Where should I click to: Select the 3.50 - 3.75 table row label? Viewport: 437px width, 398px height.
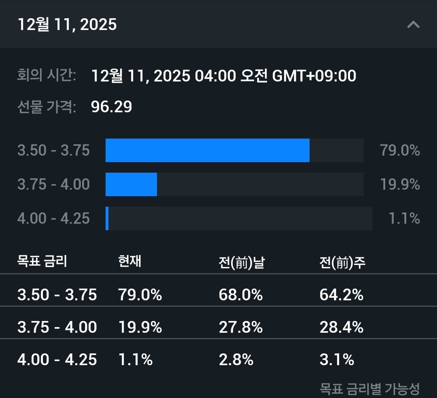tap(57, 295)
